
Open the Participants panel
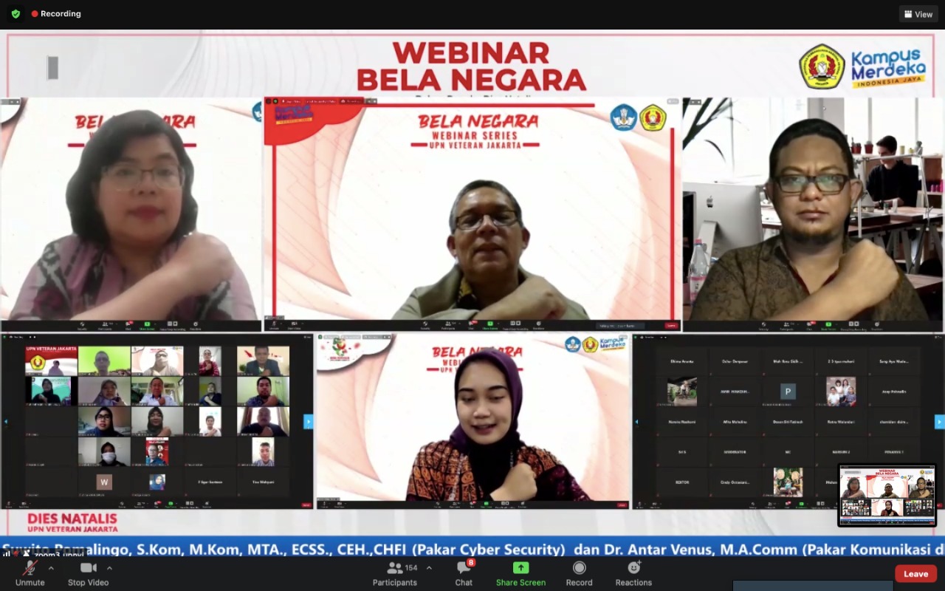pyautogui.click(x=395, y=573)
